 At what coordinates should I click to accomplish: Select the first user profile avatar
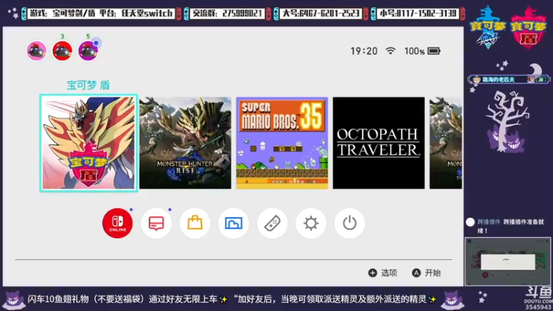pos(37,50)
